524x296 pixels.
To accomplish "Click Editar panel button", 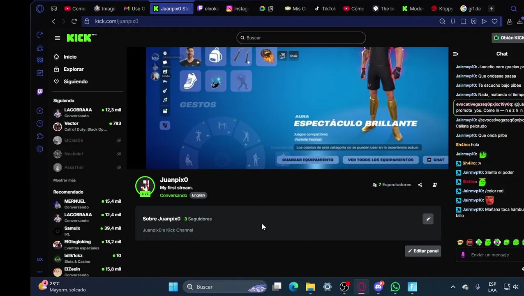I will pyautogui.click(x=423, y=251).
